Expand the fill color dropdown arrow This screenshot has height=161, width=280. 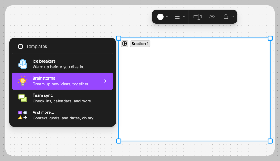point(167,17)
